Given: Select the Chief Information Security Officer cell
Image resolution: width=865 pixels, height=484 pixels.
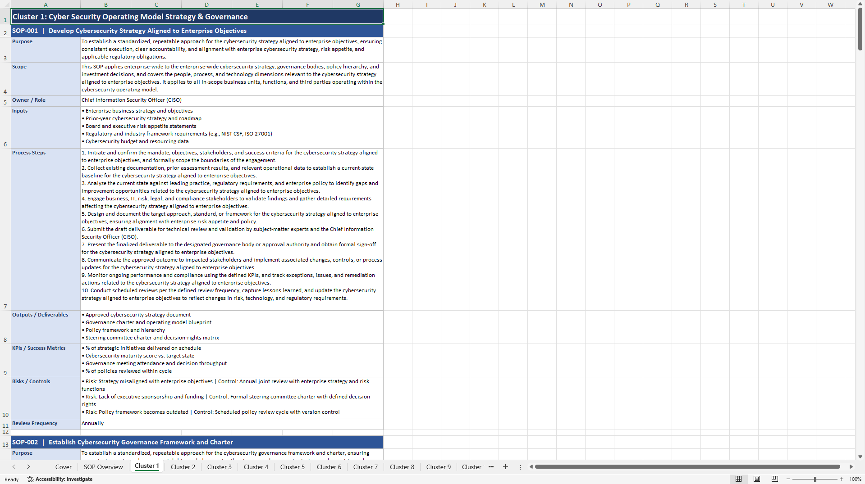Looking at the screenshot, I should click(232, 100).
